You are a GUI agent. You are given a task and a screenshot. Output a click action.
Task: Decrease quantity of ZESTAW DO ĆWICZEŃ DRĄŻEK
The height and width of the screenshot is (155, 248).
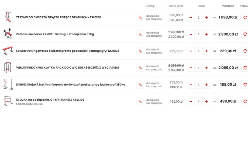tap(191, 17)
